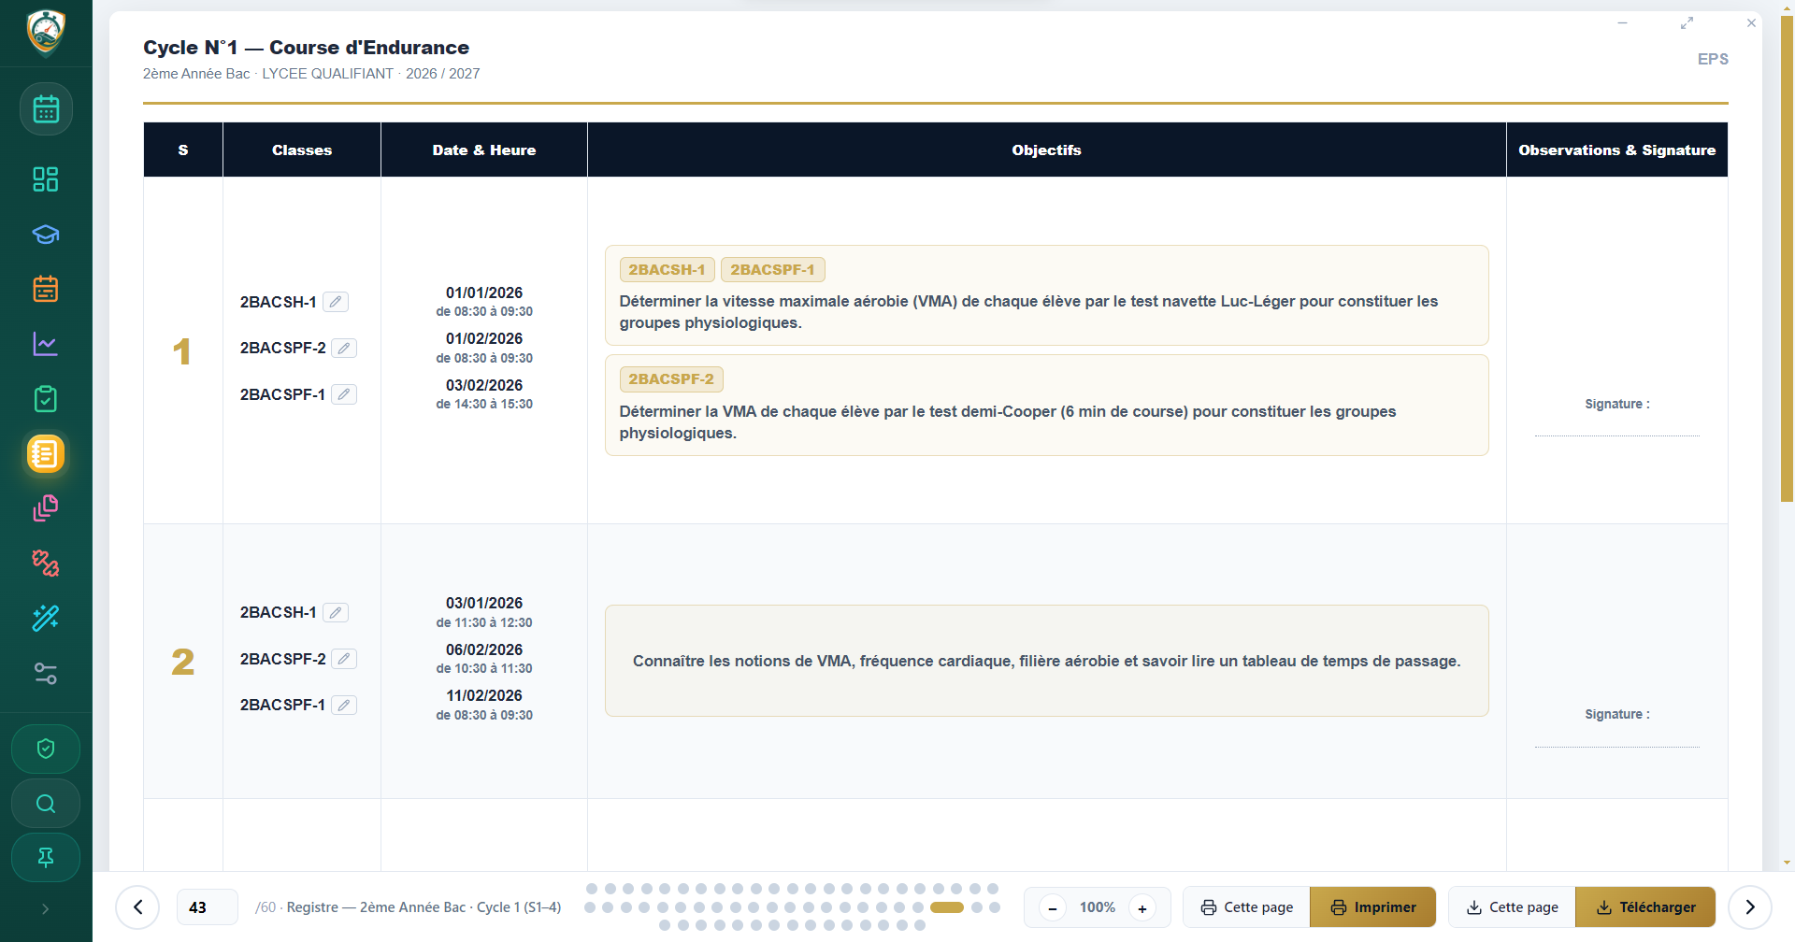Image resolution: width=1795 pixels, height=942 pixels.
Task: Click the session number 1
Action: click(x=182, y=351)
